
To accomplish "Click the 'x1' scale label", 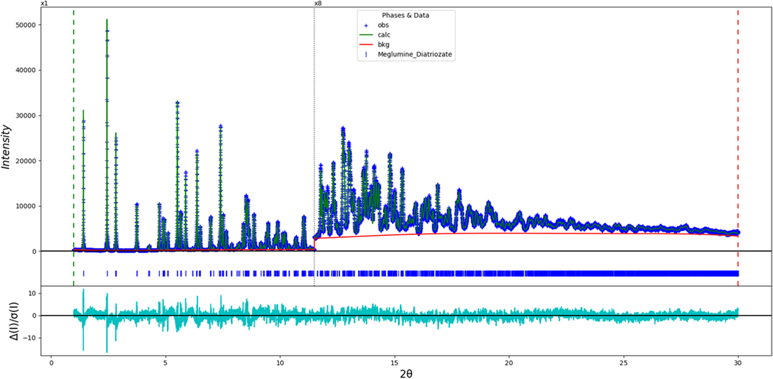I will click(x=44, y=3).
